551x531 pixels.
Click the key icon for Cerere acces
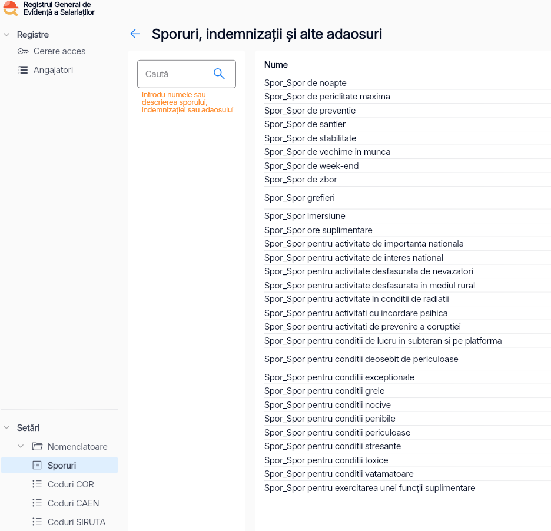click(x=23, y=51)
